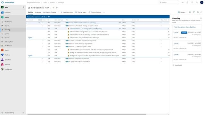Open the Epic/Feature Timeline tab

click(49, 12)
